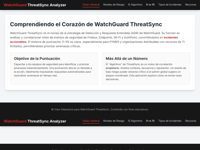Screen dimensions: 200x150
Task: Click the bold word propietario
Action: (x=112, y=68)
